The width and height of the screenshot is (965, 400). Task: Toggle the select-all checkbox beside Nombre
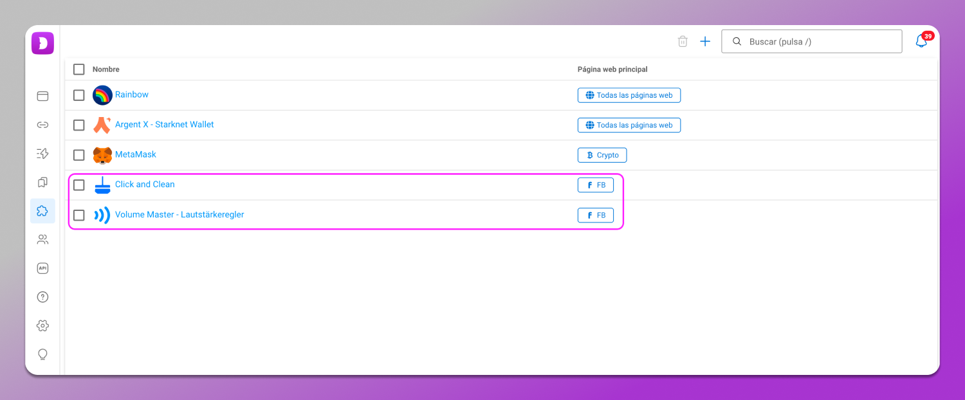pyautogui.click(x=78, y=69)
